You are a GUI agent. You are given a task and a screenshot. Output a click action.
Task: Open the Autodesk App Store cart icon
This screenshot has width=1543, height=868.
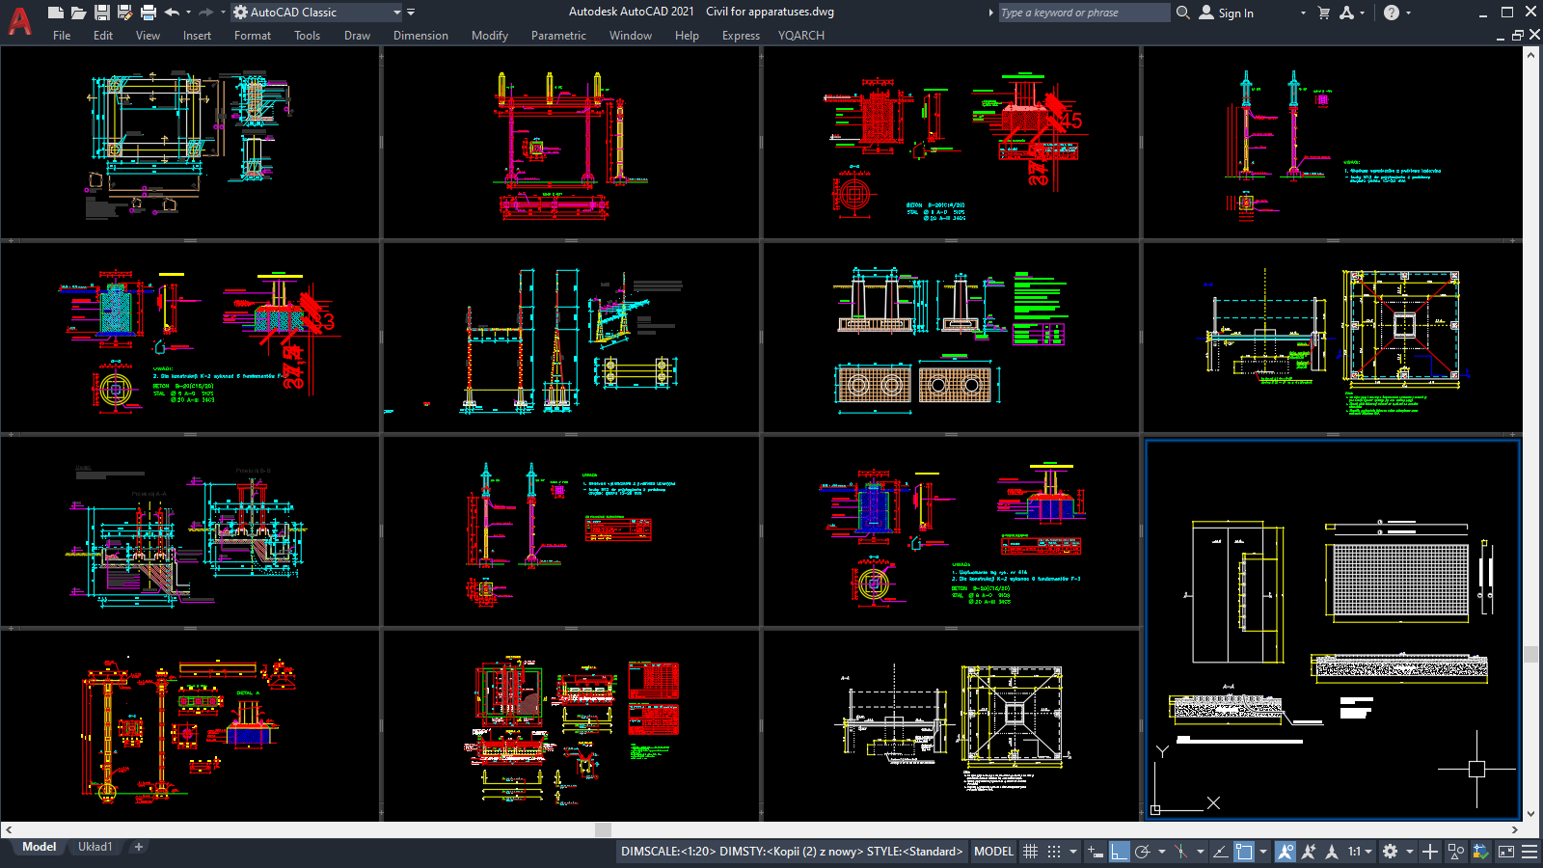[x=1323, y=13]
